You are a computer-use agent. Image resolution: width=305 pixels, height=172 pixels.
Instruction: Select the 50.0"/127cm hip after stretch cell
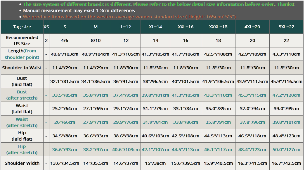click(x=286, y=150)
